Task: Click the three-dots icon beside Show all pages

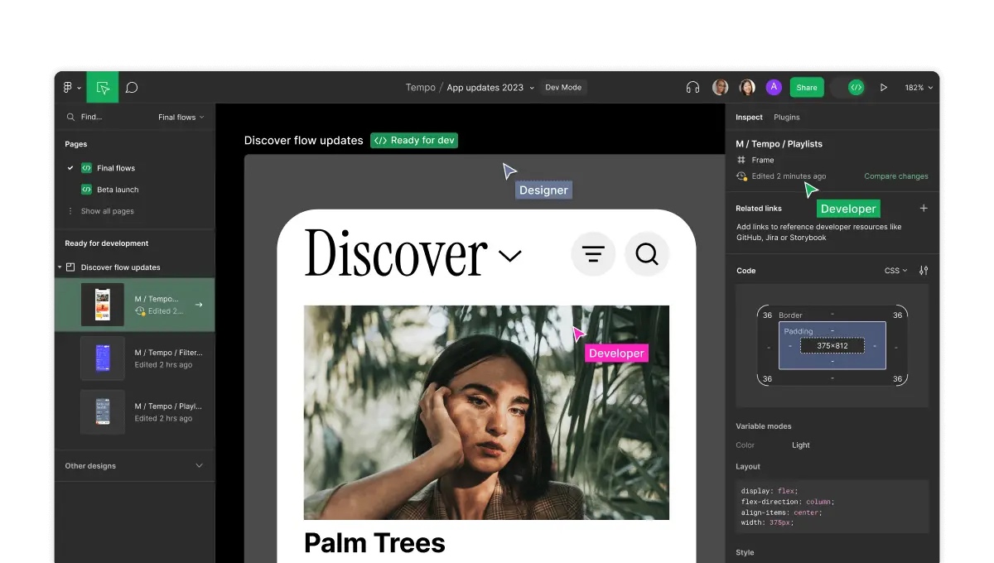Action: coord(70,211)
